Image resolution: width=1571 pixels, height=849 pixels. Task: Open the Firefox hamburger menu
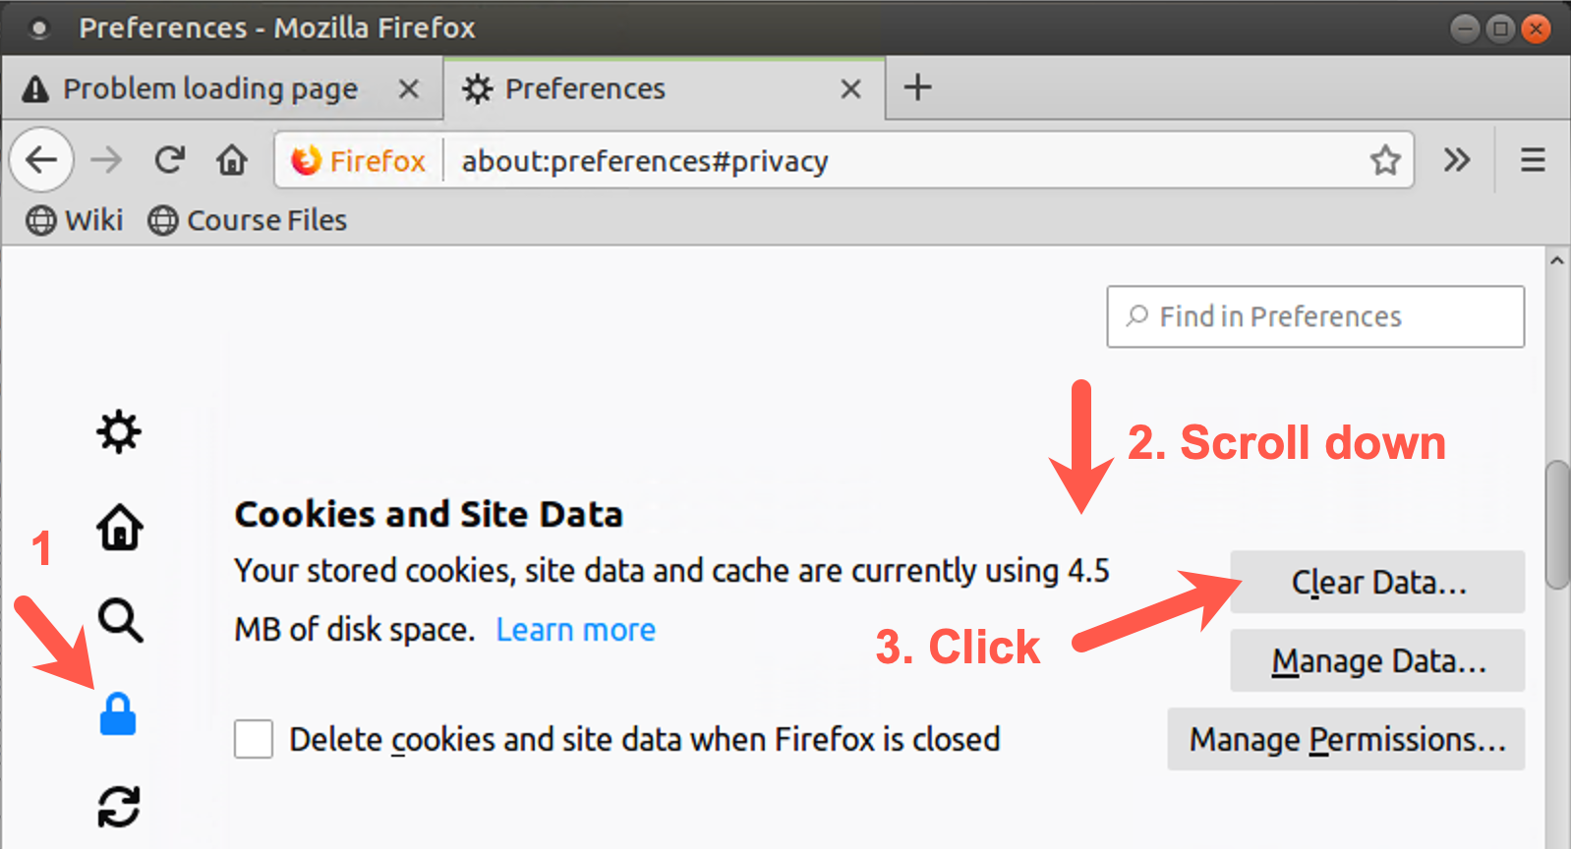1532,160
